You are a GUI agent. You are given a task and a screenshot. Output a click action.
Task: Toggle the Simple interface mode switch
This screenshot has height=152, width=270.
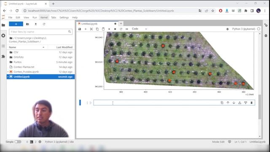pyautogui.click(x=18, y=142)
